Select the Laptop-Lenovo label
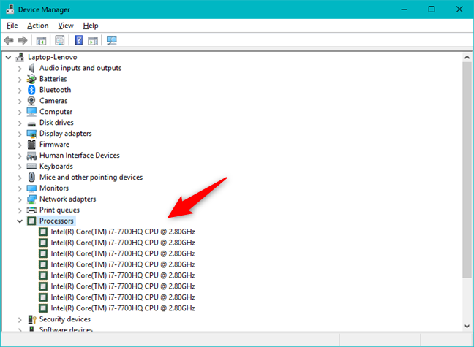The height and width of the screenshot is (347, 474). (x=52, y=57)
